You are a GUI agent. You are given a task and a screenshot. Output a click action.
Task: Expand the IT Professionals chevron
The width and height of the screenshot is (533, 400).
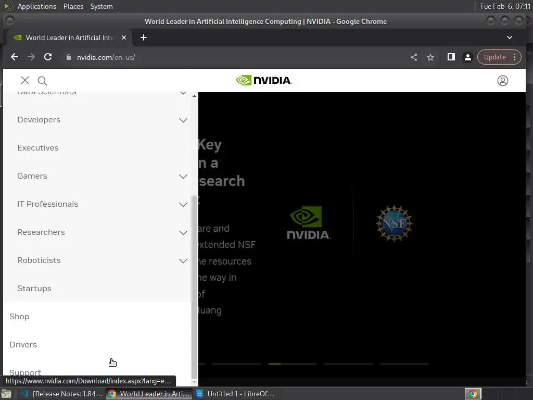[183, 204]
